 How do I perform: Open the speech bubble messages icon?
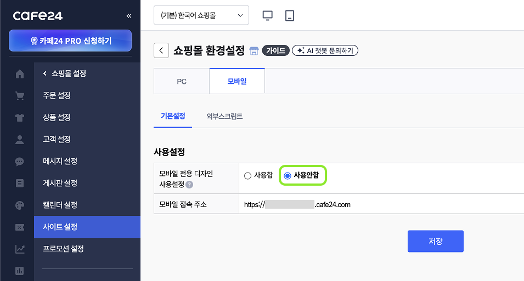click(20, 162)
